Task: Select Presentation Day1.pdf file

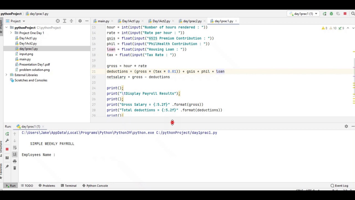Action: 34,64
